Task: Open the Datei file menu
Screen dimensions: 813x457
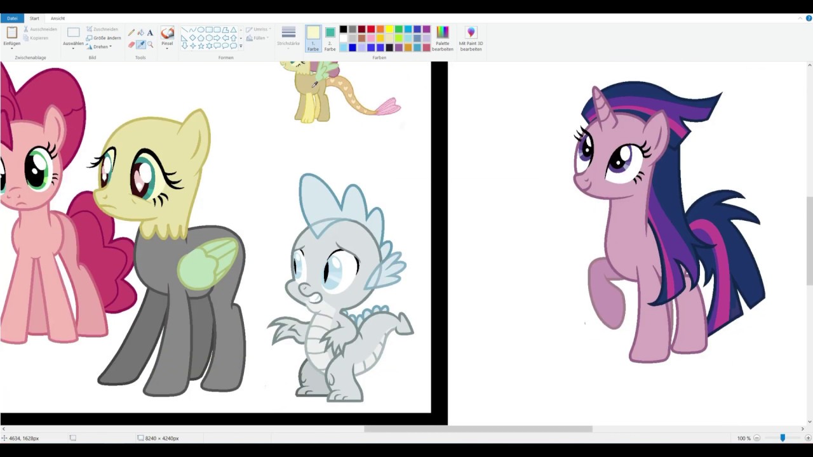Action: pos(12,18)
